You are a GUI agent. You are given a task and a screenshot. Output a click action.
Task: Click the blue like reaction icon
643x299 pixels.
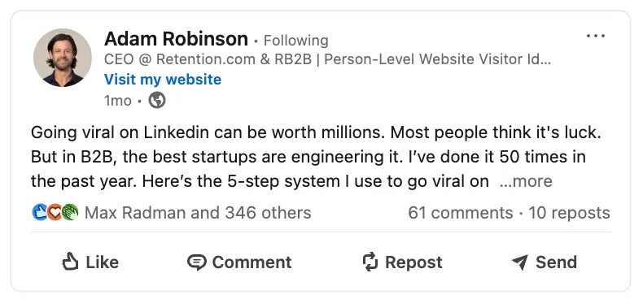(40, 212)
